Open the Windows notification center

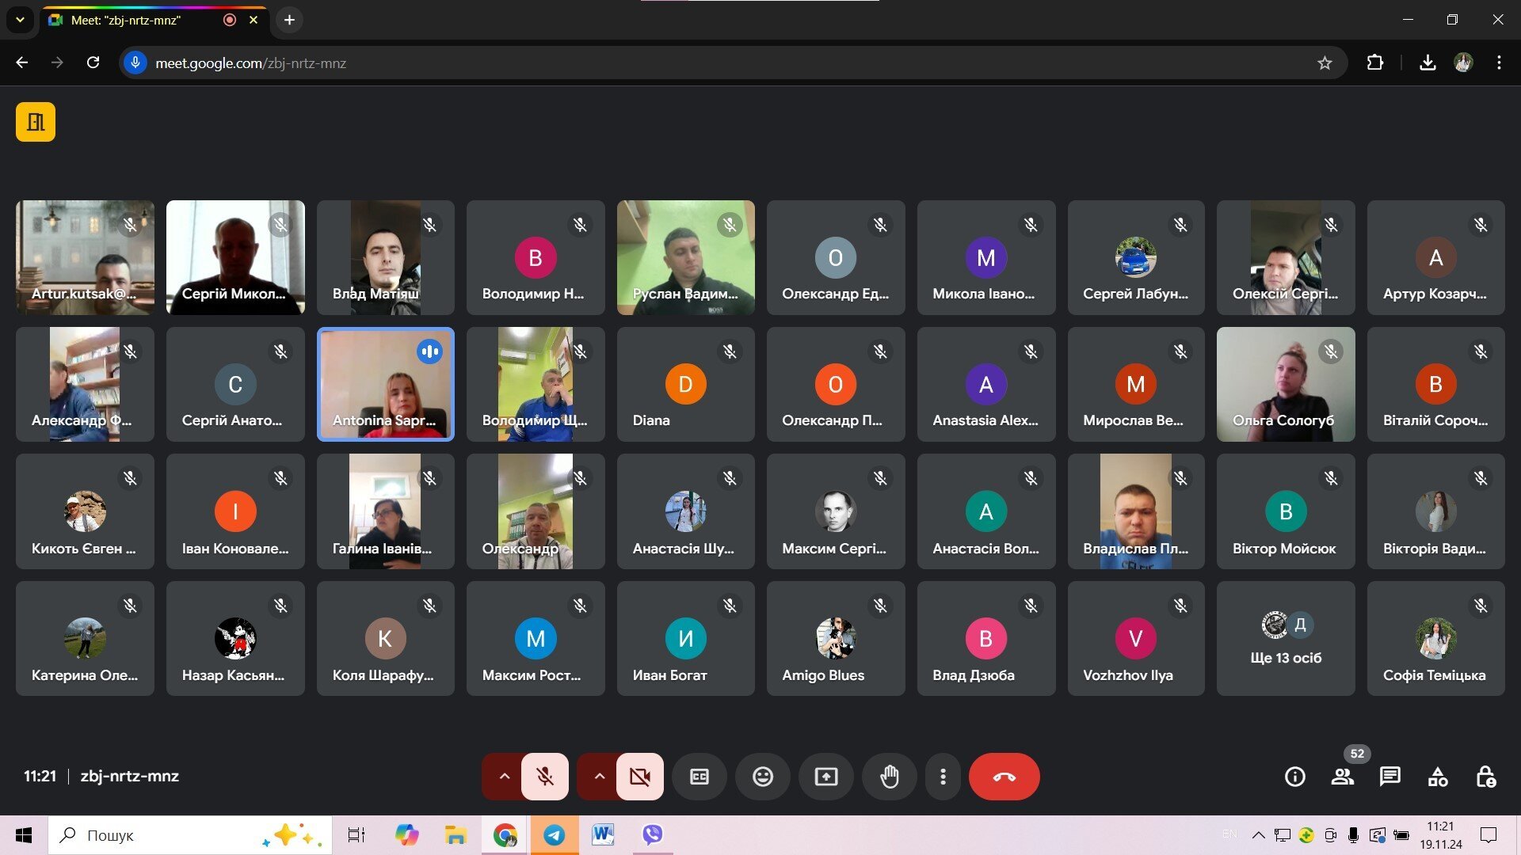click(1489, 835)
